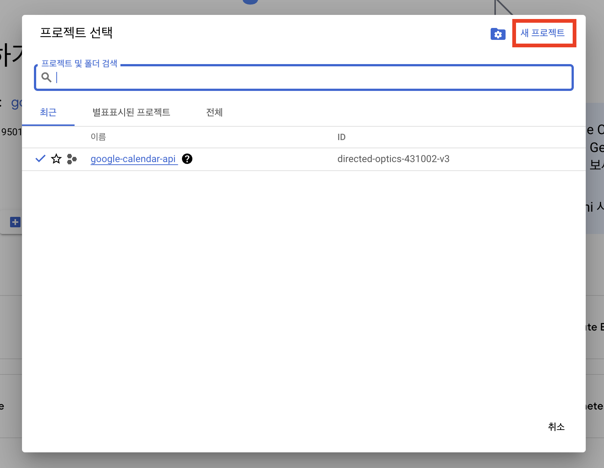
Task: Open the 별표표시된 프로젝트 tab
Action: coord(131,112)
